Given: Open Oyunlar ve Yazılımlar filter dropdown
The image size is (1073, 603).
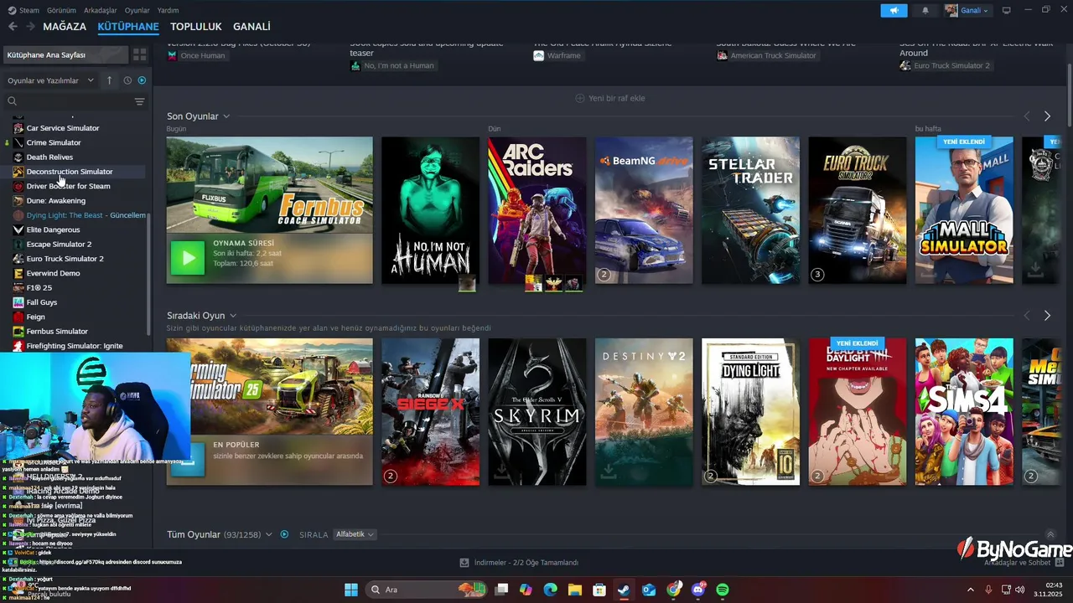Looking at the screenshot, I should (51, 80).
